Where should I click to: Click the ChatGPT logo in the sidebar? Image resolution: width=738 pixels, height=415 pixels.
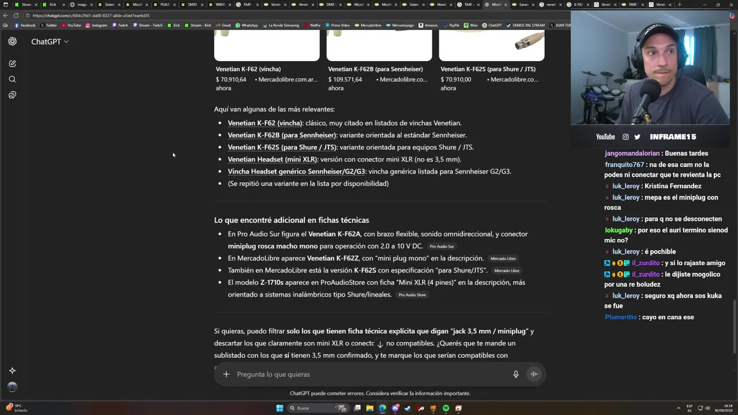point(12,41)
